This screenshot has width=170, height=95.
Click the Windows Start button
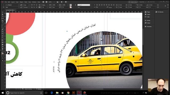[x=3, y=93]
